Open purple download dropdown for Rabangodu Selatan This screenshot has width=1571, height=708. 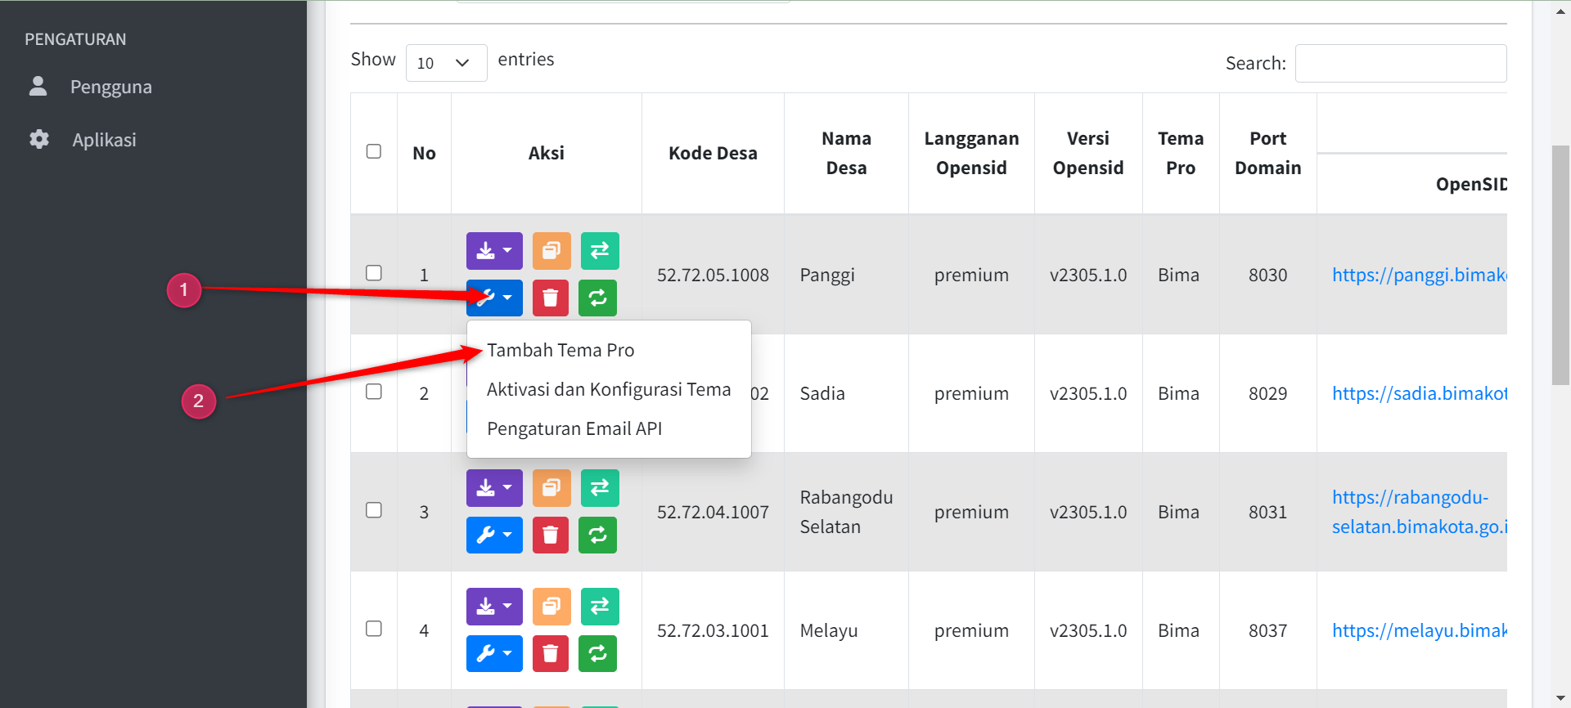(x=494, y=488)
